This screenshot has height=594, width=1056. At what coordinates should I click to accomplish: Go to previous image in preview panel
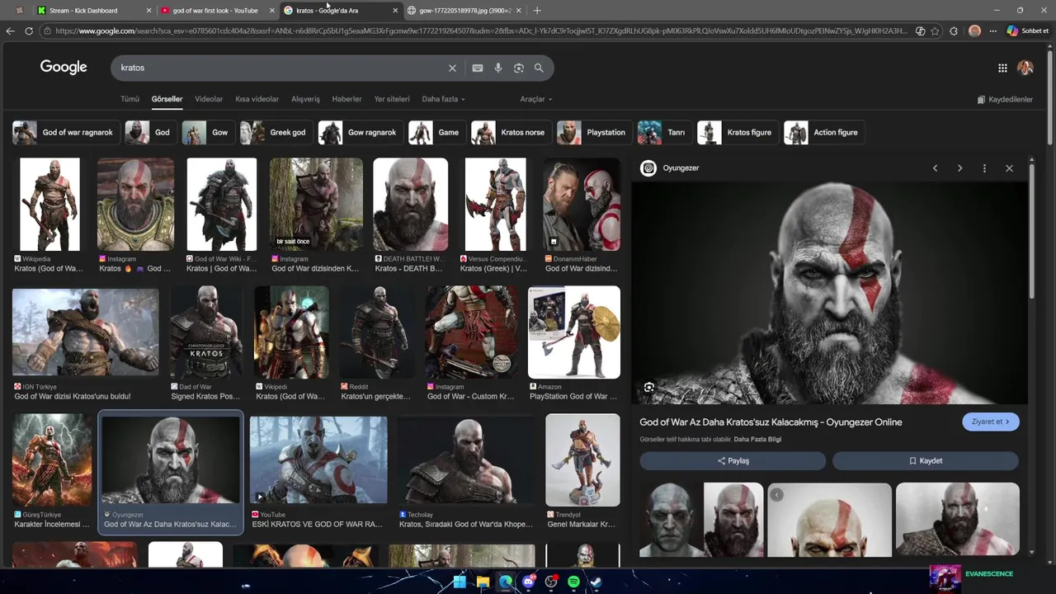coord(935,168)
